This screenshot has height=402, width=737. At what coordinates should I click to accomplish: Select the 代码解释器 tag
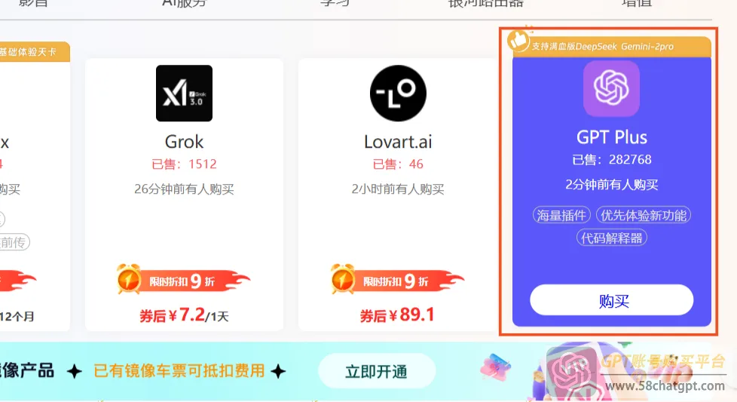click(x=611, y=238)
